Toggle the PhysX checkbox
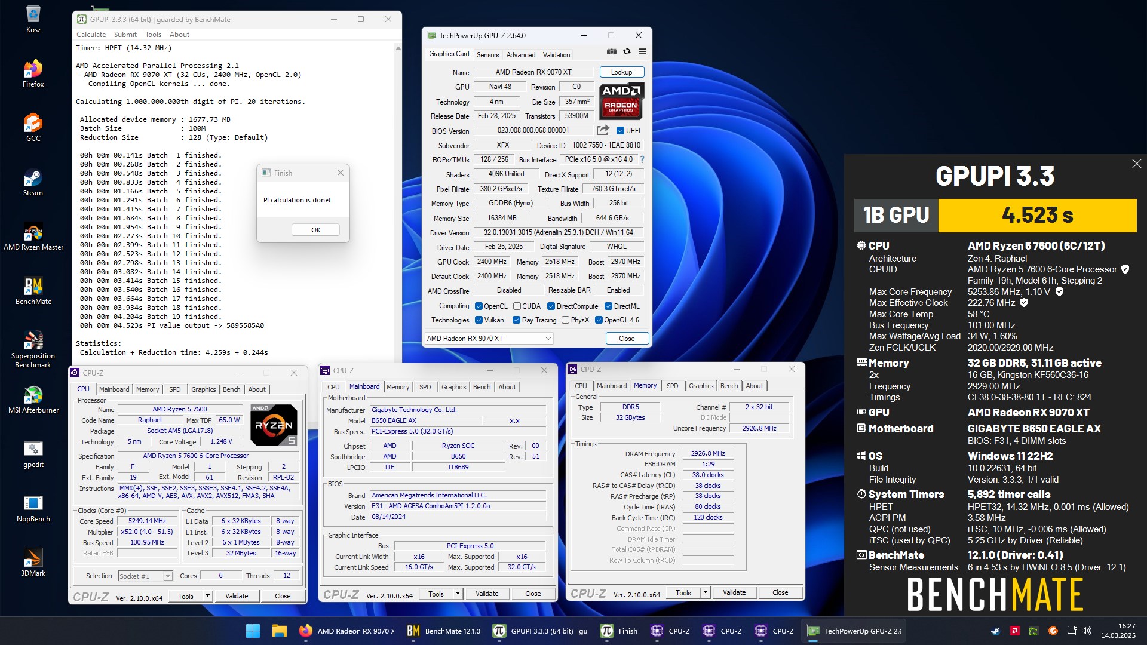 coord(565,320)
